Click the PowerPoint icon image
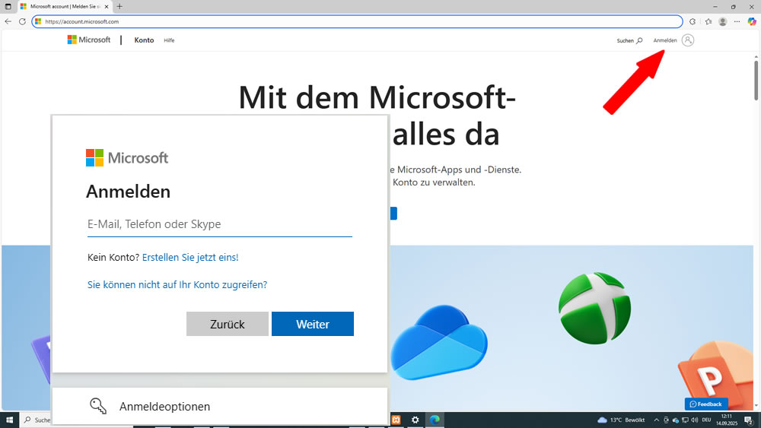Viewport: 761px width, 428px height. click(x=716, y=376)
